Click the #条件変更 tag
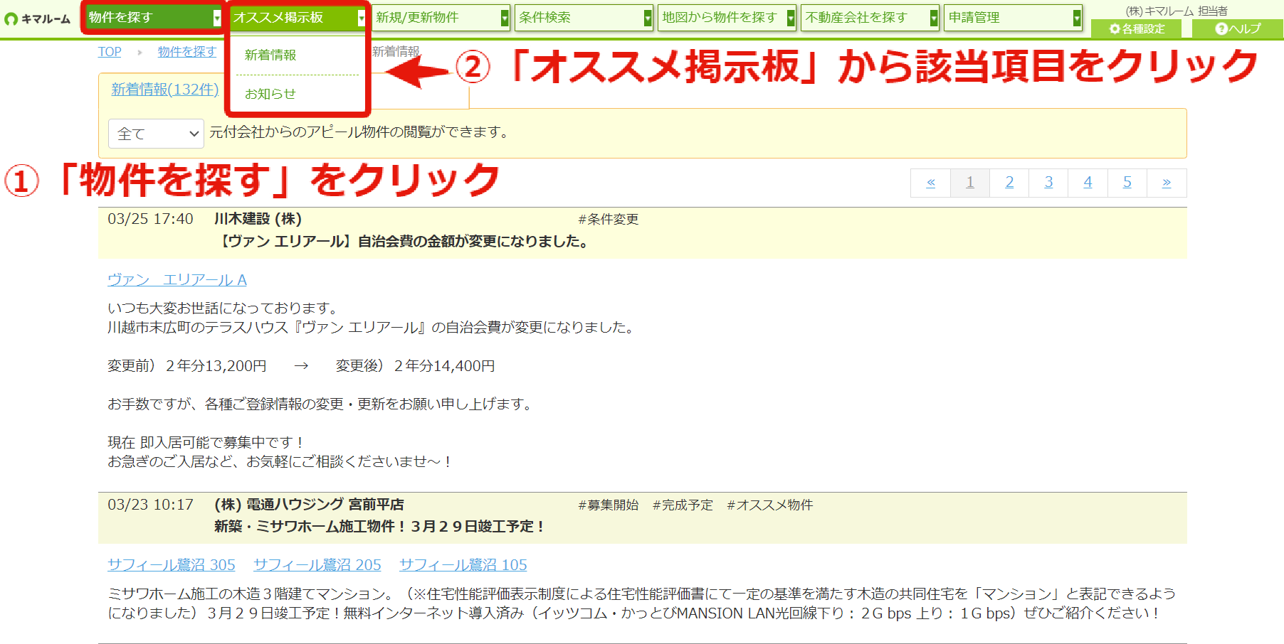Viewport: 1284px width, 644px height. [x=609, y=220]
